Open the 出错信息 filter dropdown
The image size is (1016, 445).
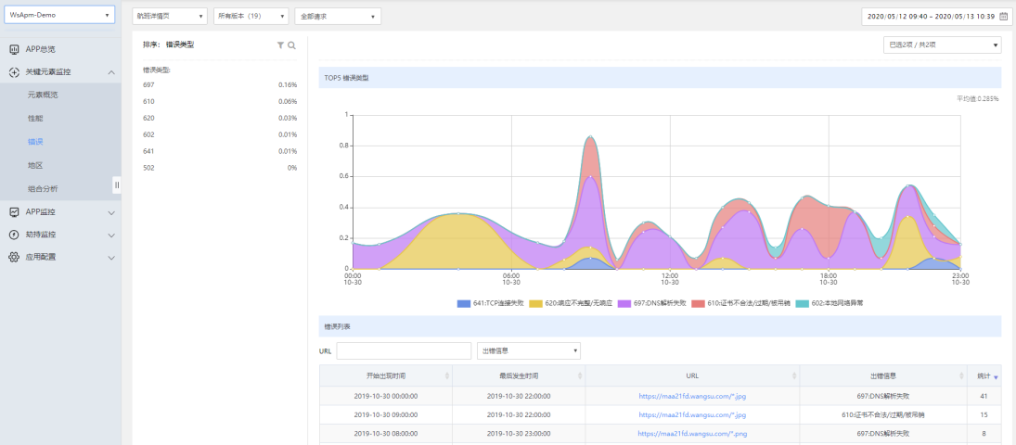click(x=529, y=350)
